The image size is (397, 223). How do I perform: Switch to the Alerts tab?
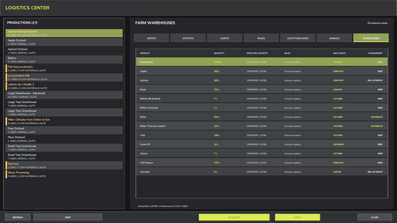tap(225, 38)
